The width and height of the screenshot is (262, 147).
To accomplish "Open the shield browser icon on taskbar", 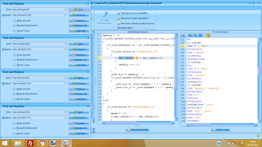I will [43, 143].
